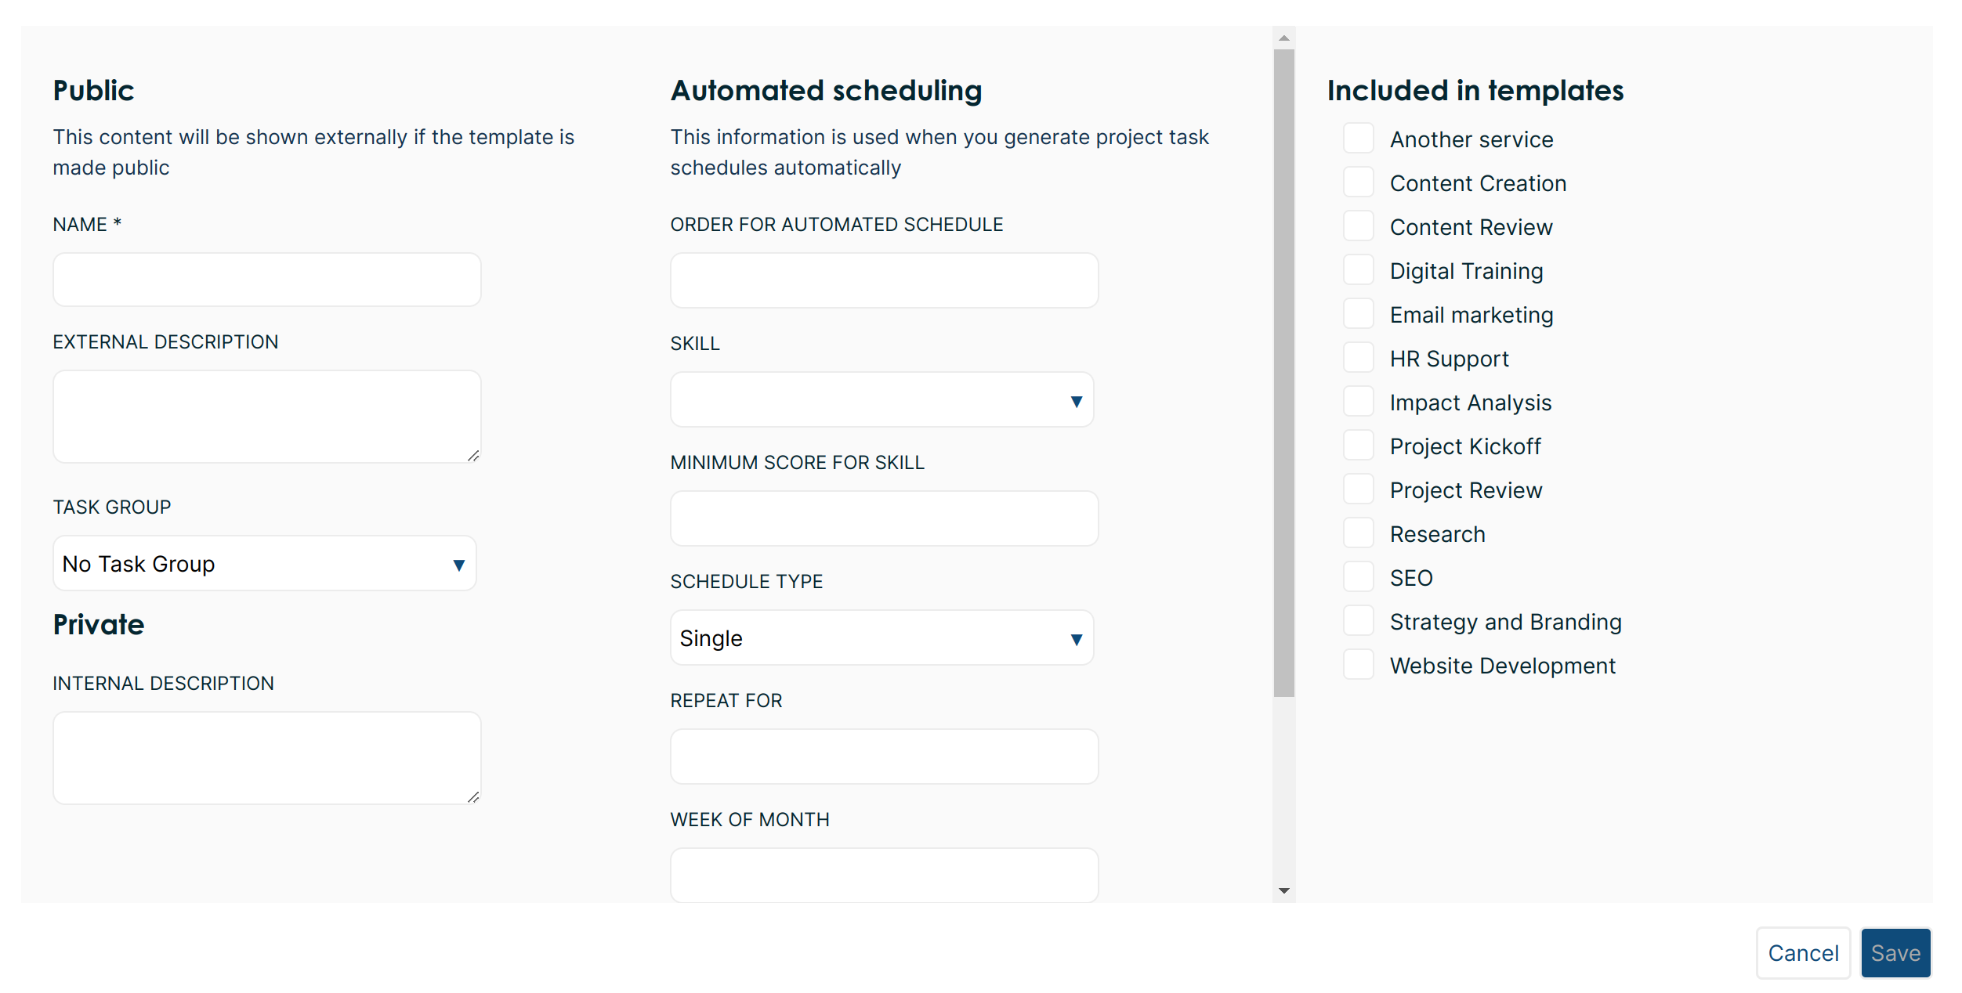Click into the Name input field
This screenshot has width=1962, height=993.
coord(266,280)
